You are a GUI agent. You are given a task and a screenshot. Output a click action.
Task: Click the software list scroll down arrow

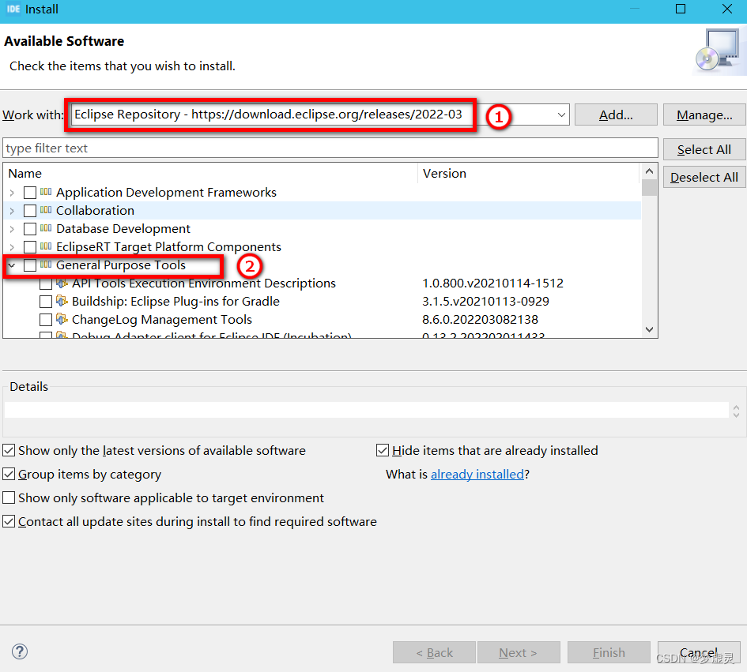[x=649, y=329]
